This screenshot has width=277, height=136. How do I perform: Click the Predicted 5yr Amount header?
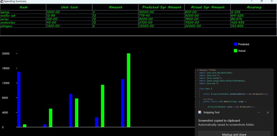pos(162,7)
